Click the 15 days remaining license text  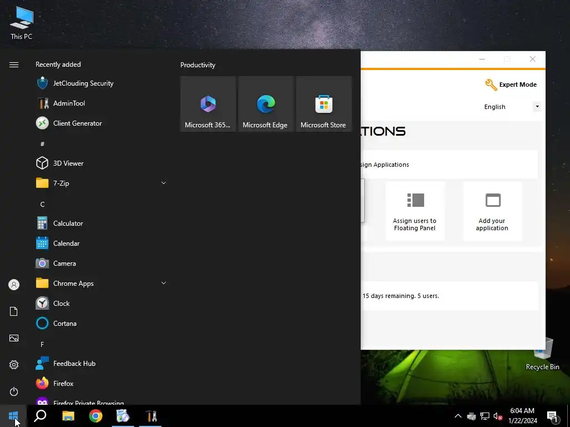coord(401,296)
